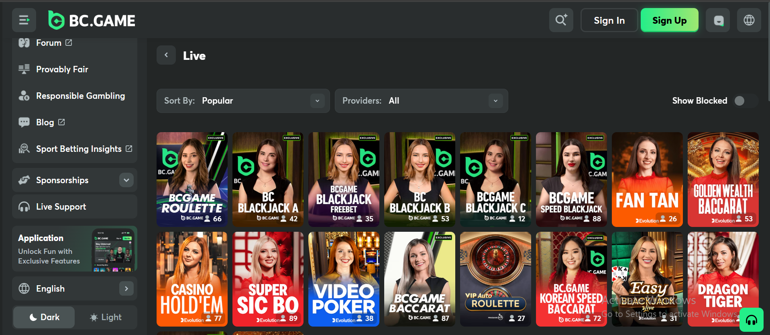Open the Golden Wealth Baccarat card

click(723, 180)
